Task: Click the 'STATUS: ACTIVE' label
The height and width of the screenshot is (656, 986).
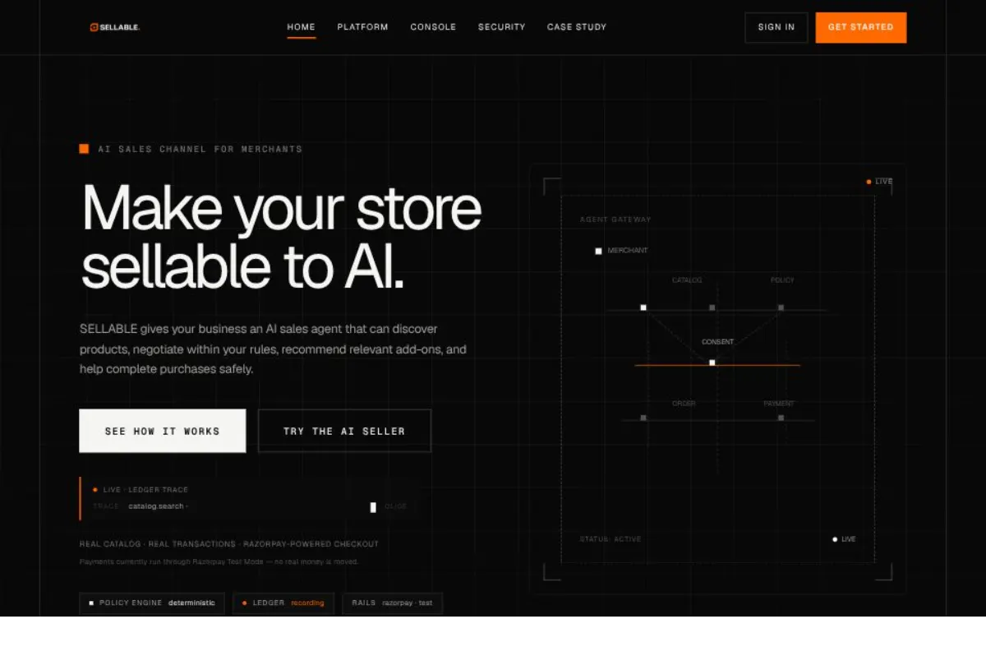Action: coord(610,539)
